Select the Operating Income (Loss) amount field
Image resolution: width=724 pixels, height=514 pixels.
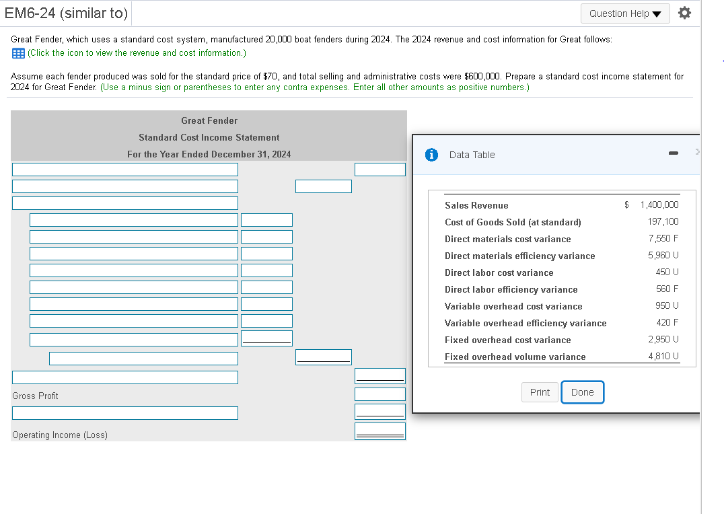click(380, 431)
